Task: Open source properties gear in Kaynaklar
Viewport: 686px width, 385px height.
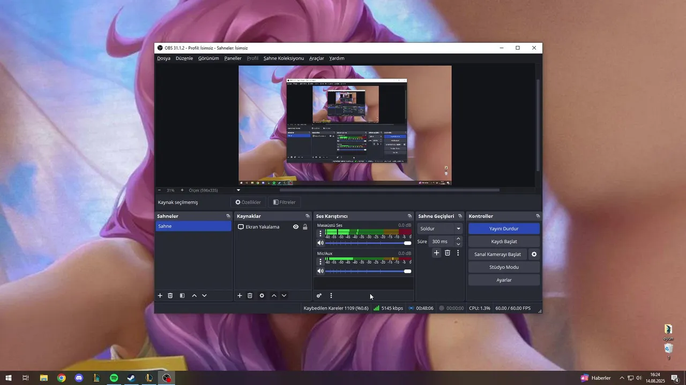Action: [262, 296]
